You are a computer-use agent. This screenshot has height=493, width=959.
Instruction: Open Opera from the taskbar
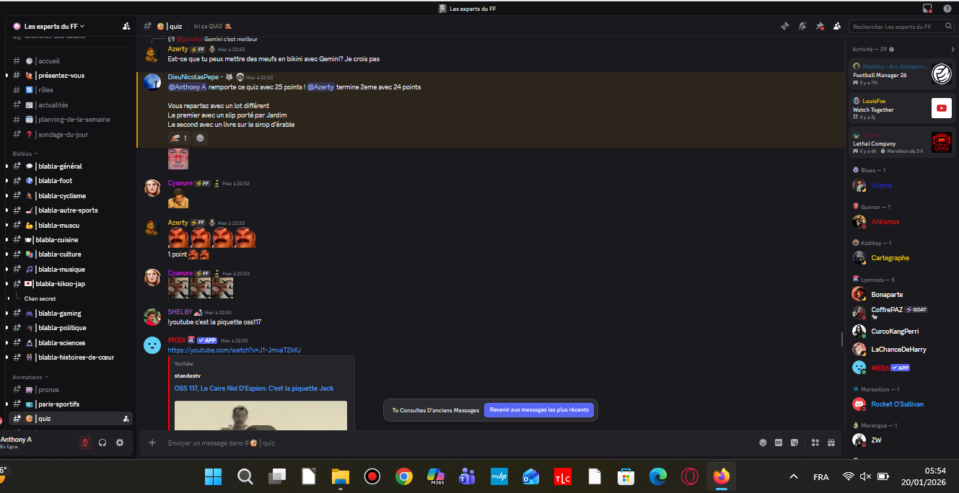(690, 476)
